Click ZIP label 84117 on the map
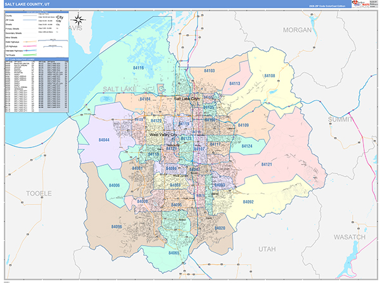Viewport: 380px width, 283px height. click(x=215, y=144)
